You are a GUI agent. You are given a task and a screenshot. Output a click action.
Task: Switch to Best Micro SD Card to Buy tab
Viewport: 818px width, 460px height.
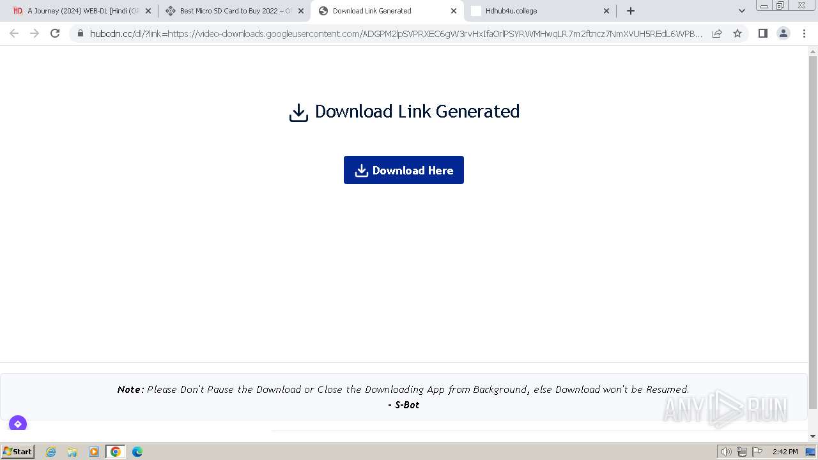point(234,11)
